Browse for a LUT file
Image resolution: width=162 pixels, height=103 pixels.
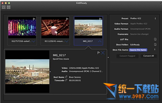155,39
